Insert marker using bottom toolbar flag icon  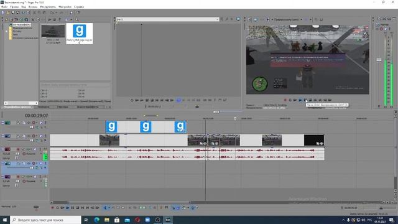click(x=161, y=208)
